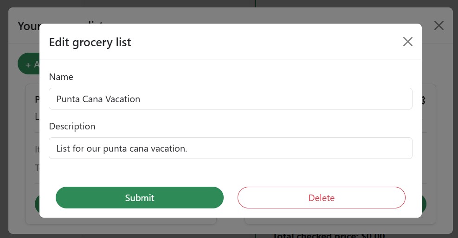Click the Edit grocery list heading

90,42
